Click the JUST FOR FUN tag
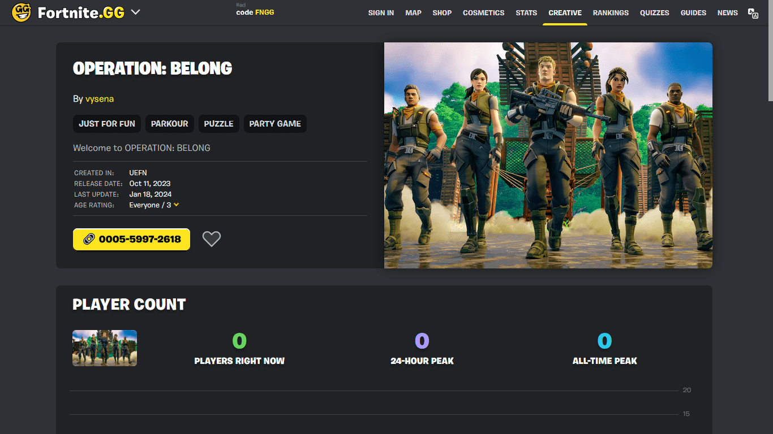The height and width of the screenshot is (434, 773). click(107, 124)
